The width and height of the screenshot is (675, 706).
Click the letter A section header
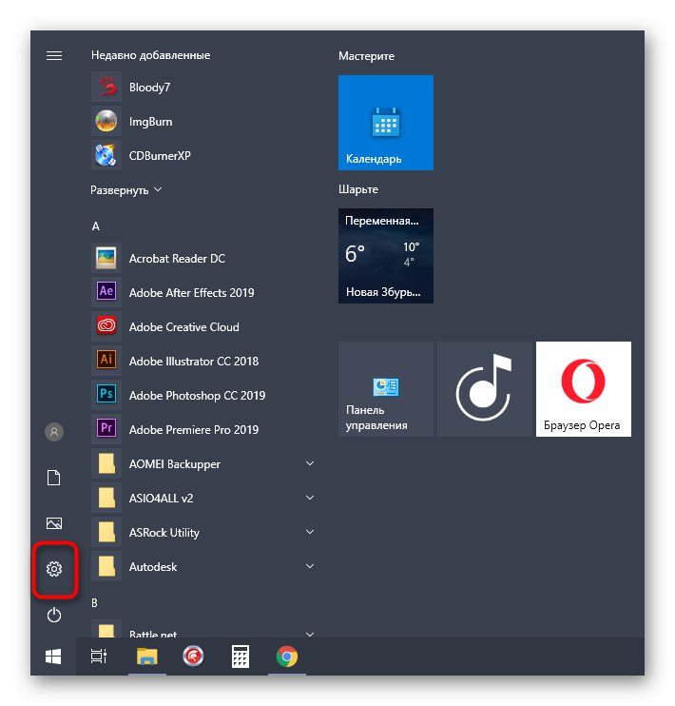95,226
